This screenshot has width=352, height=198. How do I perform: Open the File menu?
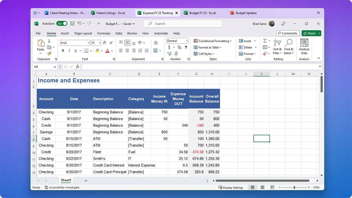38,33
